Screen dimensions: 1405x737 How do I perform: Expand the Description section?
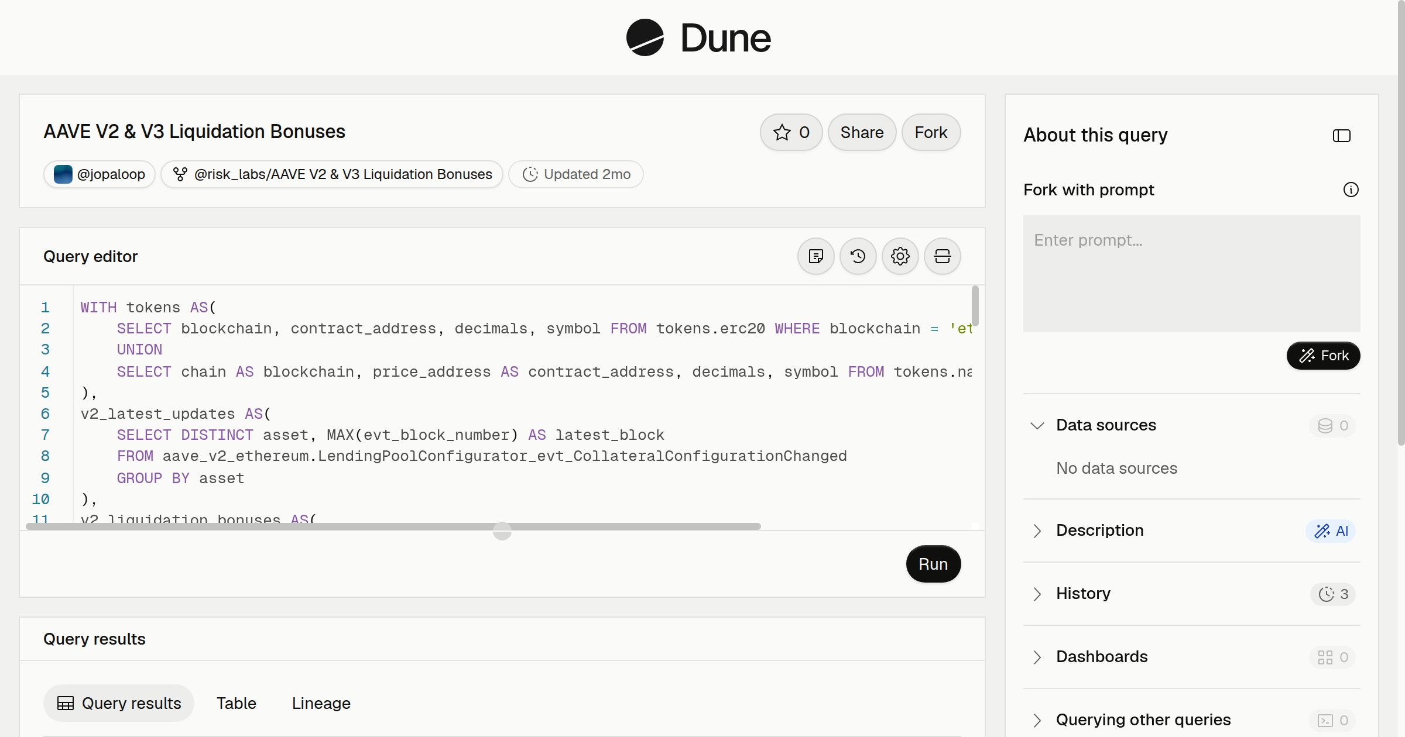pyautogui.click(x=1037, y=531)
